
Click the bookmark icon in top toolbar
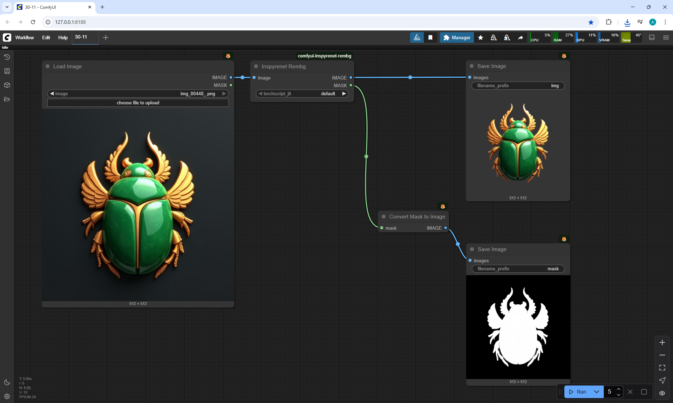pos(430,37)
